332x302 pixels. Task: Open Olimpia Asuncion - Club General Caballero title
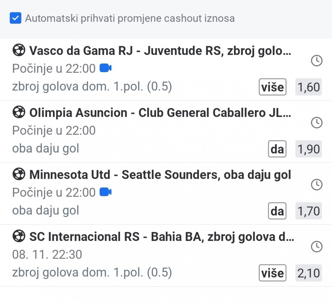point(160,113)
